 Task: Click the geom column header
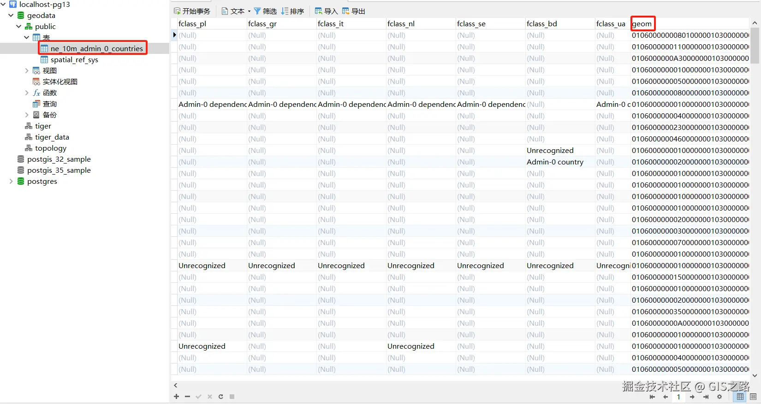(x=690, y=23)
